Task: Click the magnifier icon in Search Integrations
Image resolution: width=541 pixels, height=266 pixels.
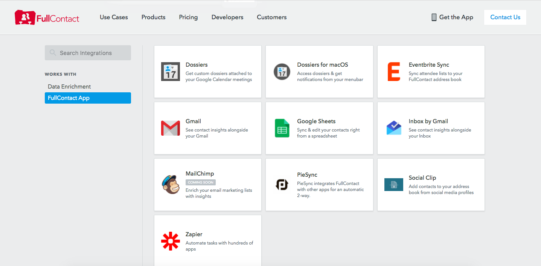Action: point(53,53)
